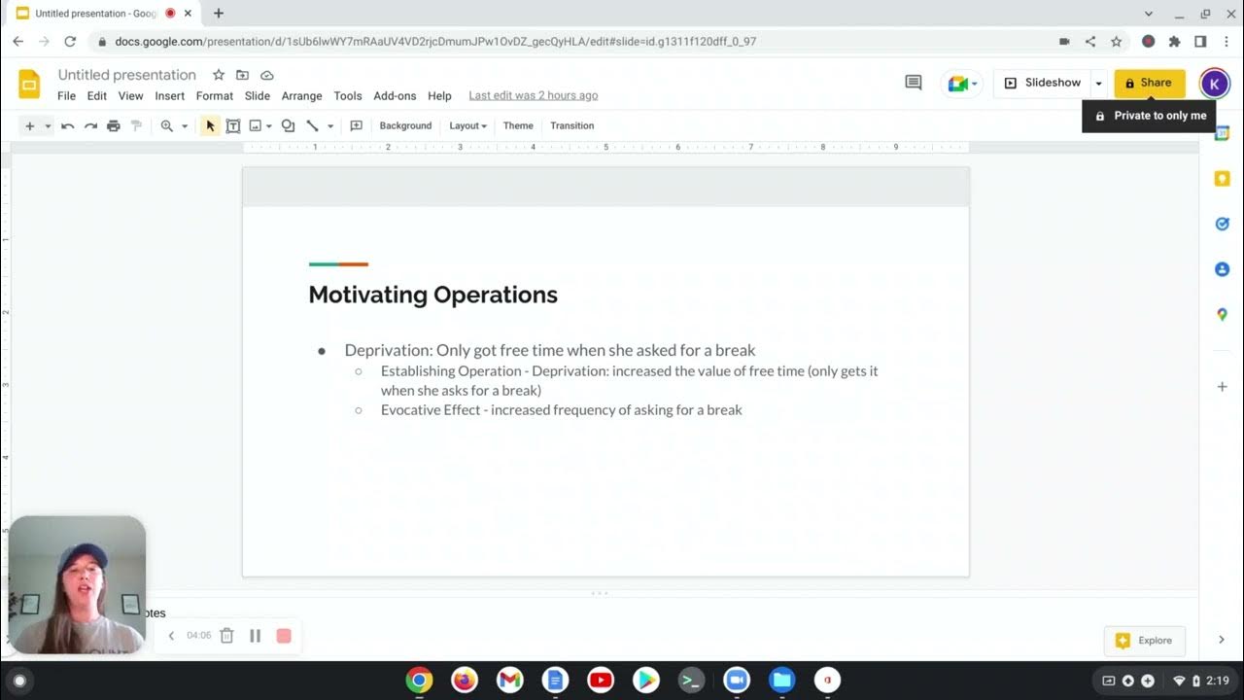Select the line drawing tool
This screenshot has height=700, width=1244.
click(x=312, y=125)
